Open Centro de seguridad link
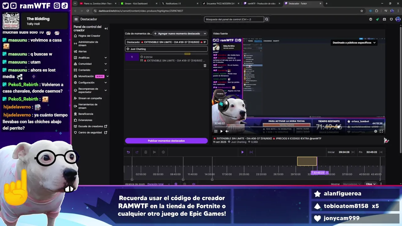This screenshot has height=226, width=402. [x=90, y=133]
